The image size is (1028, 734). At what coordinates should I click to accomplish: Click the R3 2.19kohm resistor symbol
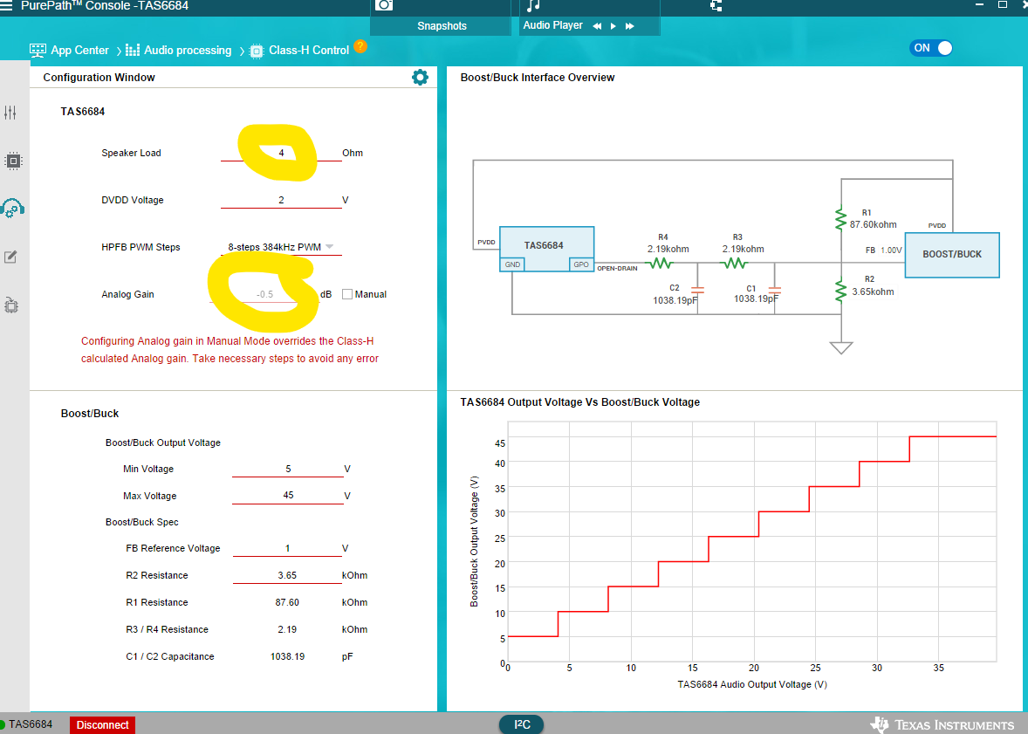(734, 263)
